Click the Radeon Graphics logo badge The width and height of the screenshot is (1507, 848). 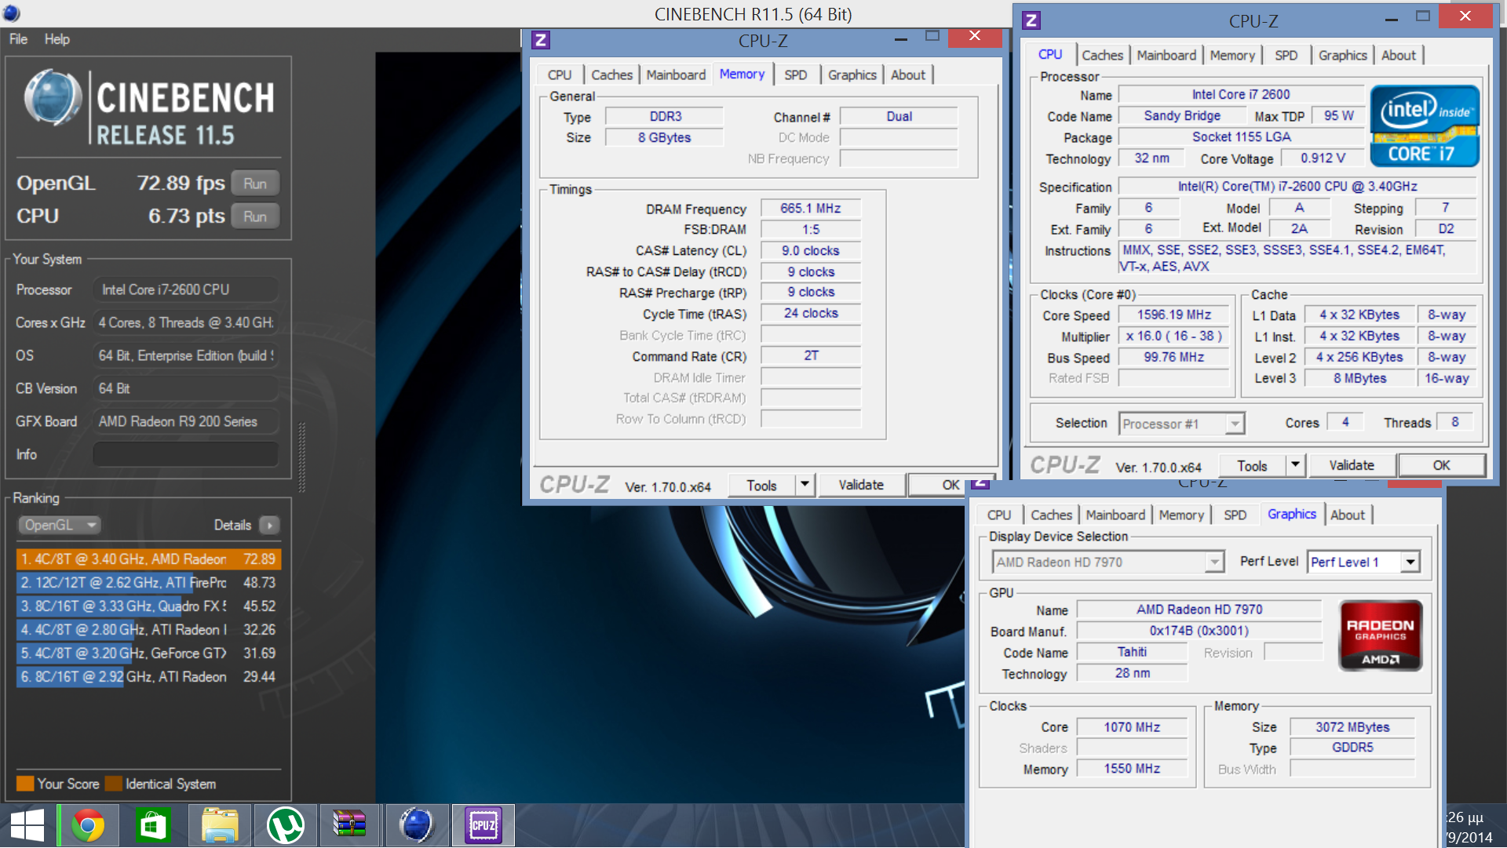click(1380, 635)
